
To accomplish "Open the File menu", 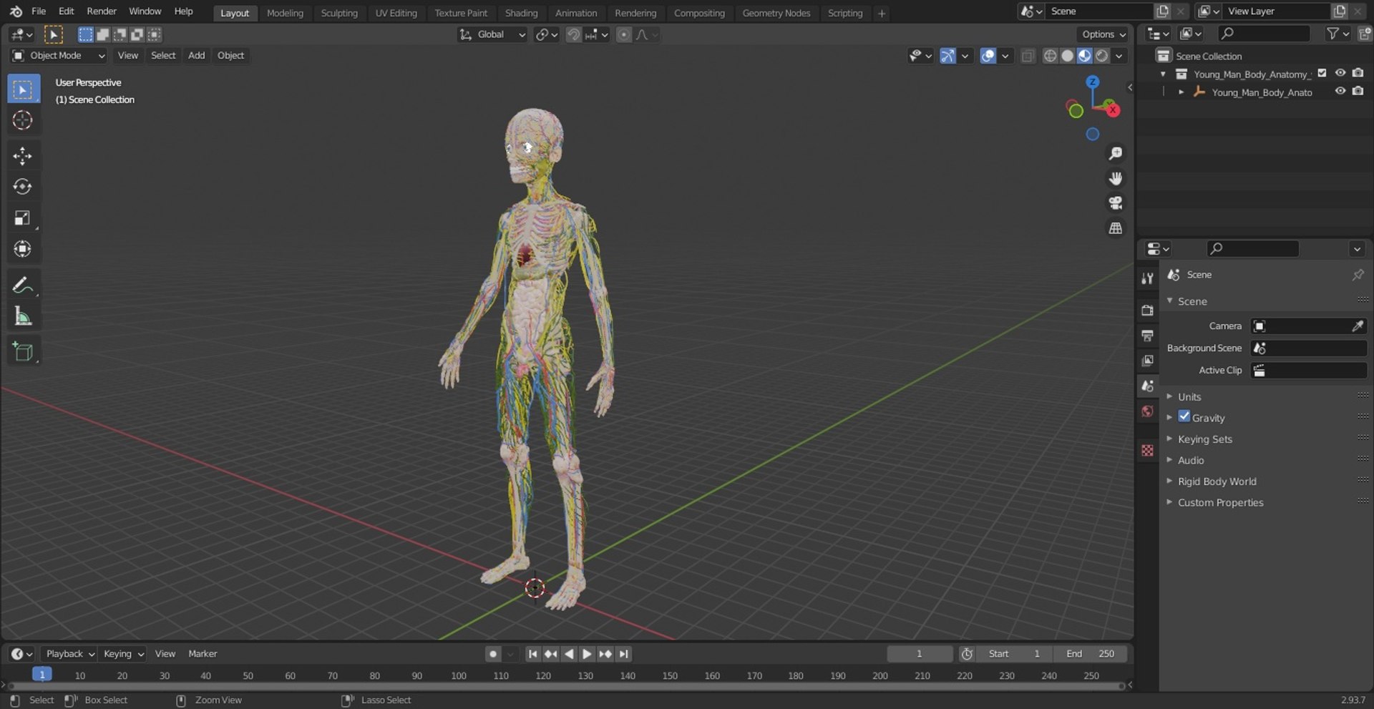I will [39, 11].
